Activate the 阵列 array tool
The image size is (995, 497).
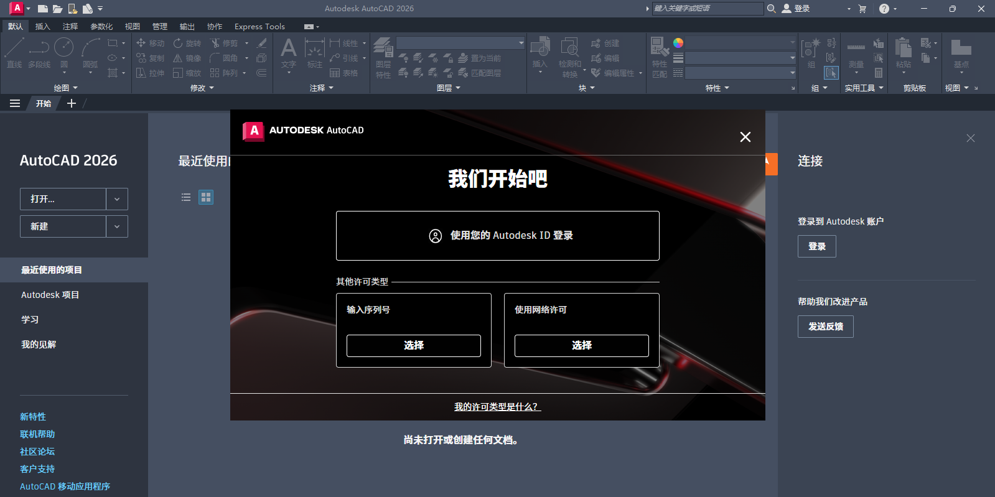(x=225, y=73)
